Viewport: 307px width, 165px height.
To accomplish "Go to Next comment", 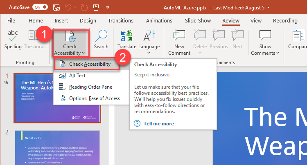I will tap(237, 39).
